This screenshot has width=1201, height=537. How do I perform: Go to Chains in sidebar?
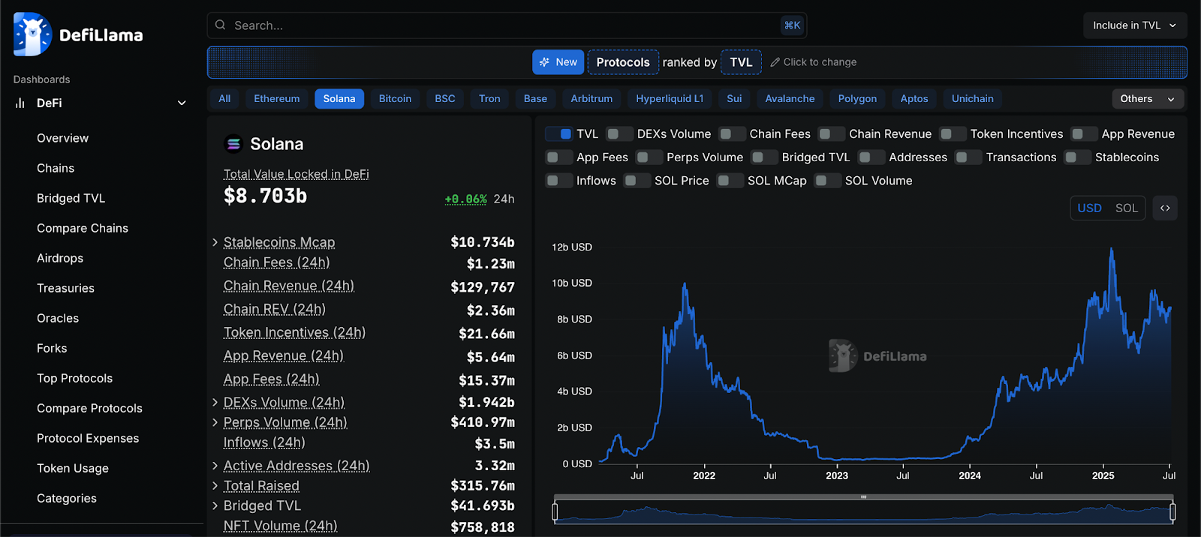(56, 168)
